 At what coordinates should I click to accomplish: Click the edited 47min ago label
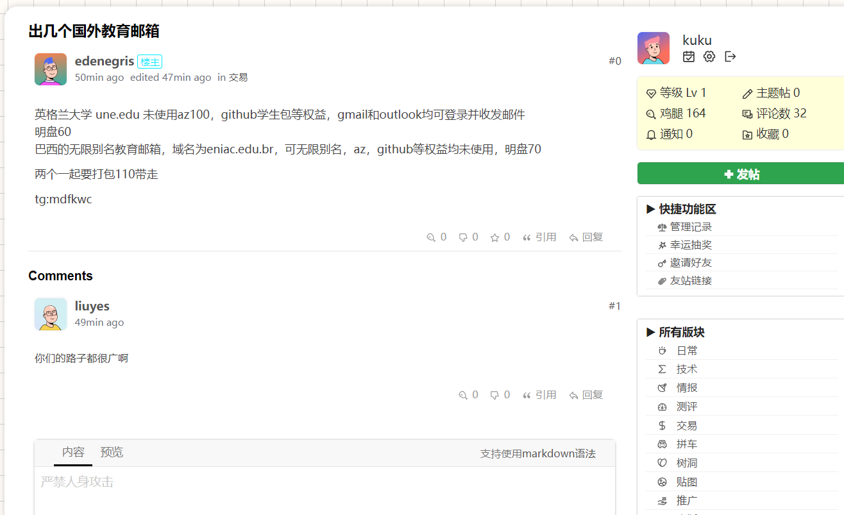click(x=171, y=78)
